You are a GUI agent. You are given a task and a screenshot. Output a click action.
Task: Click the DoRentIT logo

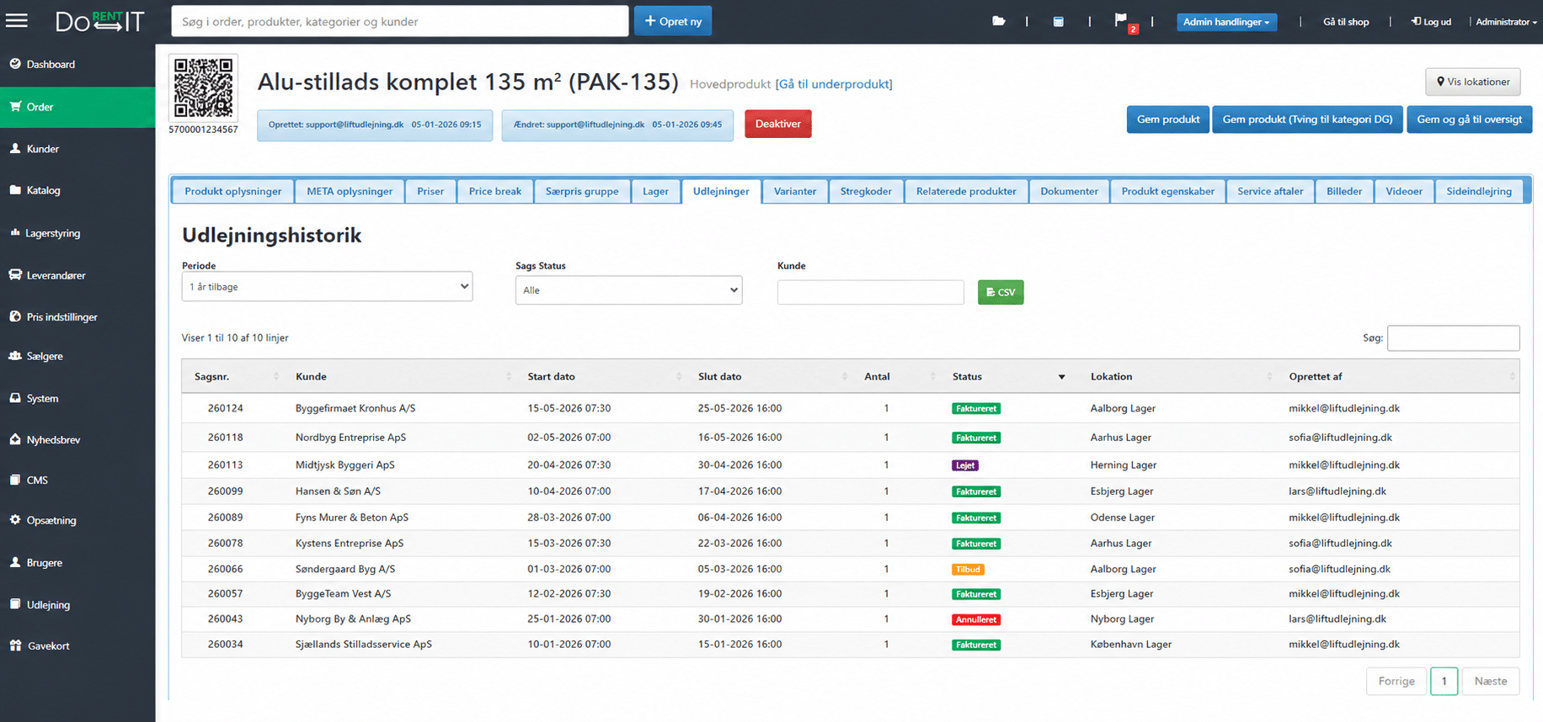tap(100, 21)
